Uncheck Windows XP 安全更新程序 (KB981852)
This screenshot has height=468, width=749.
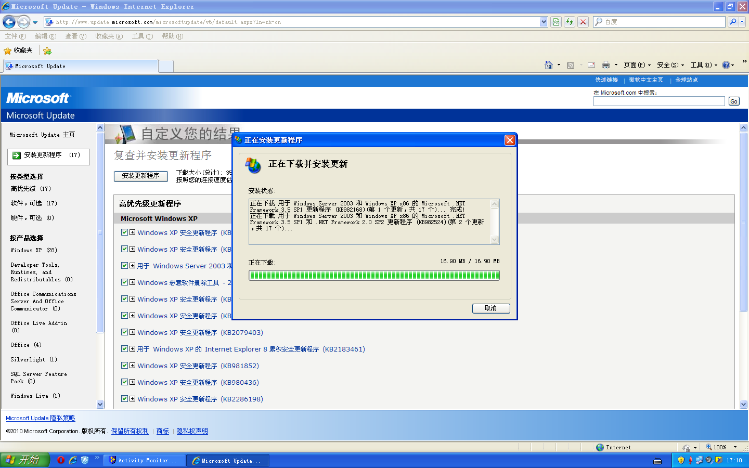pos(124,366)
